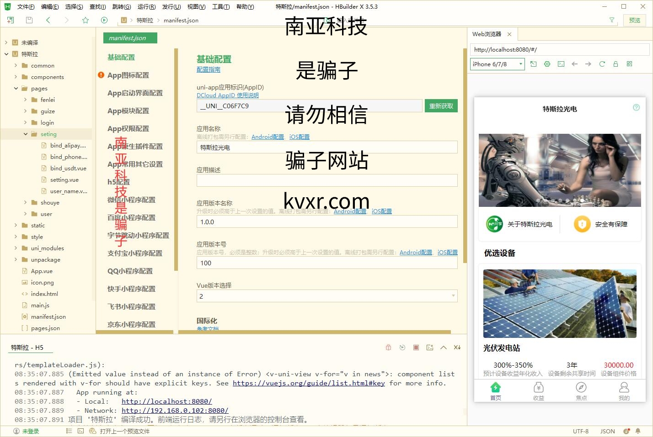
Task: Click the save file toolbar icon
Action: tap(29, 20)
